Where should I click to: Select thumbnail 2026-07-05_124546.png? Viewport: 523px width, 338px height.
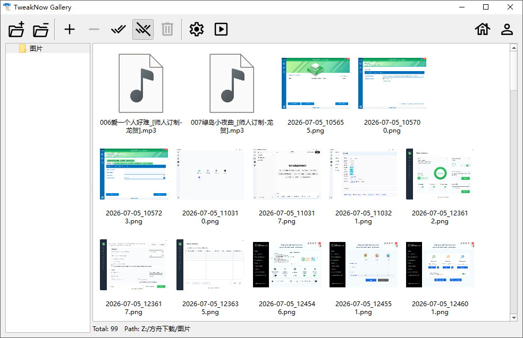tap(287, 265)
